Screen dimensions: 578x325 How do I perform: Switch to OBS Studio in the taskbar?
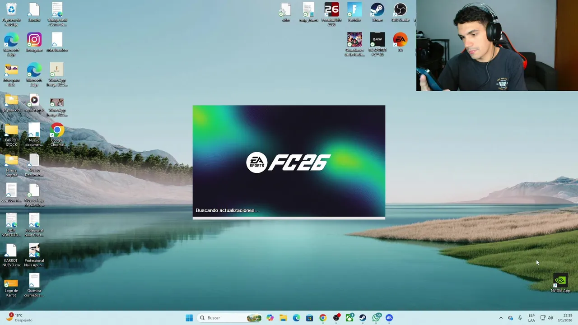[x=336, y=318]
